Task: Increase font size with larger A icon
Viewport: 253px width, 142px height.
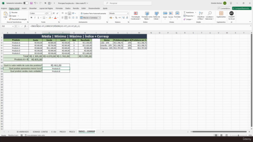Action: click(x=54, y=13)
